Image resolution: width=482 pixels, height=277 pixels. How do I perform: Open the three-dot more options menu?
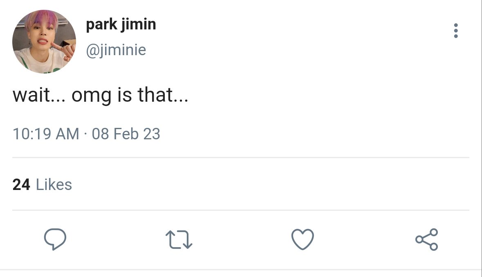coord(455,31)
